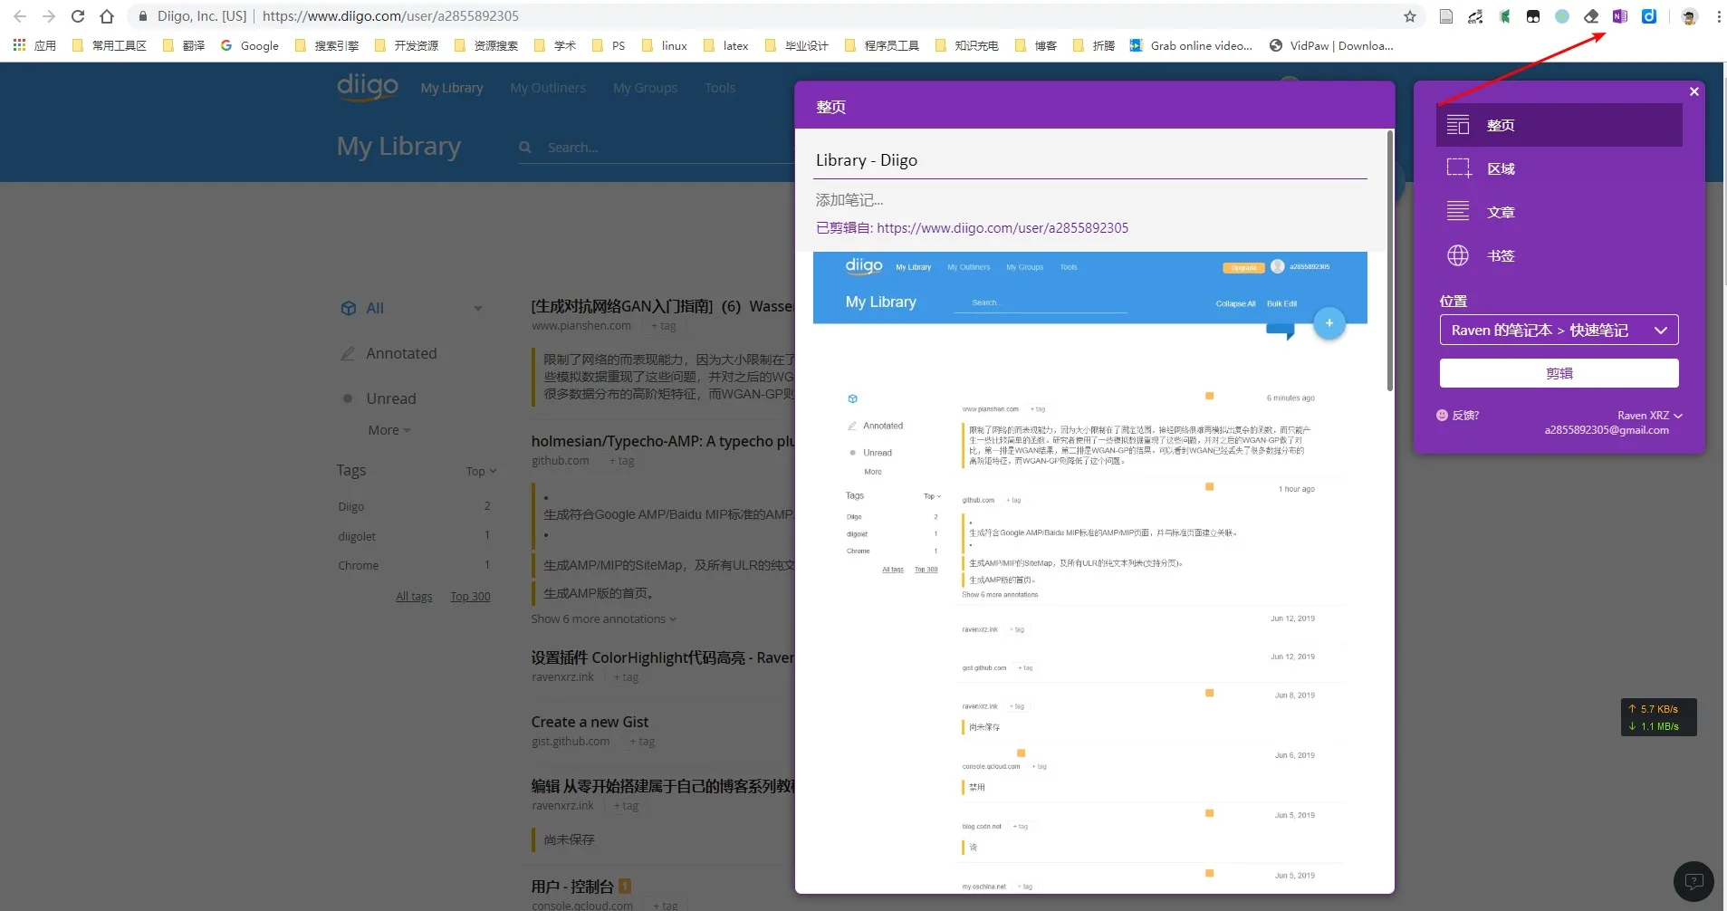This screenshot has width=1727, height=911.
Task: Open the 开发资源 bookmark folder
Action: (x=406, y=45)
